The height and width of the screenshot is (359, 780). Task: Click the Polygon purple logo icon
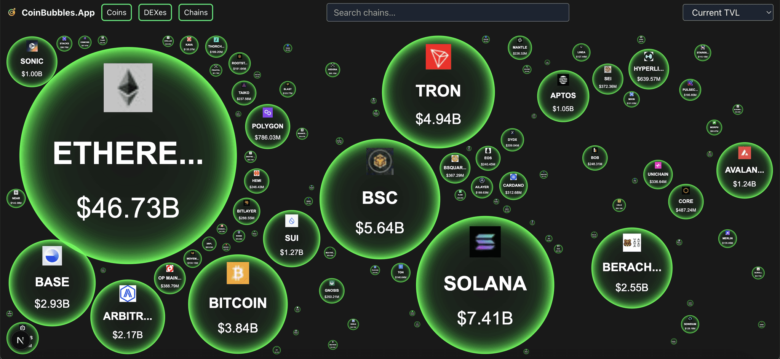[x=268, y=113]
